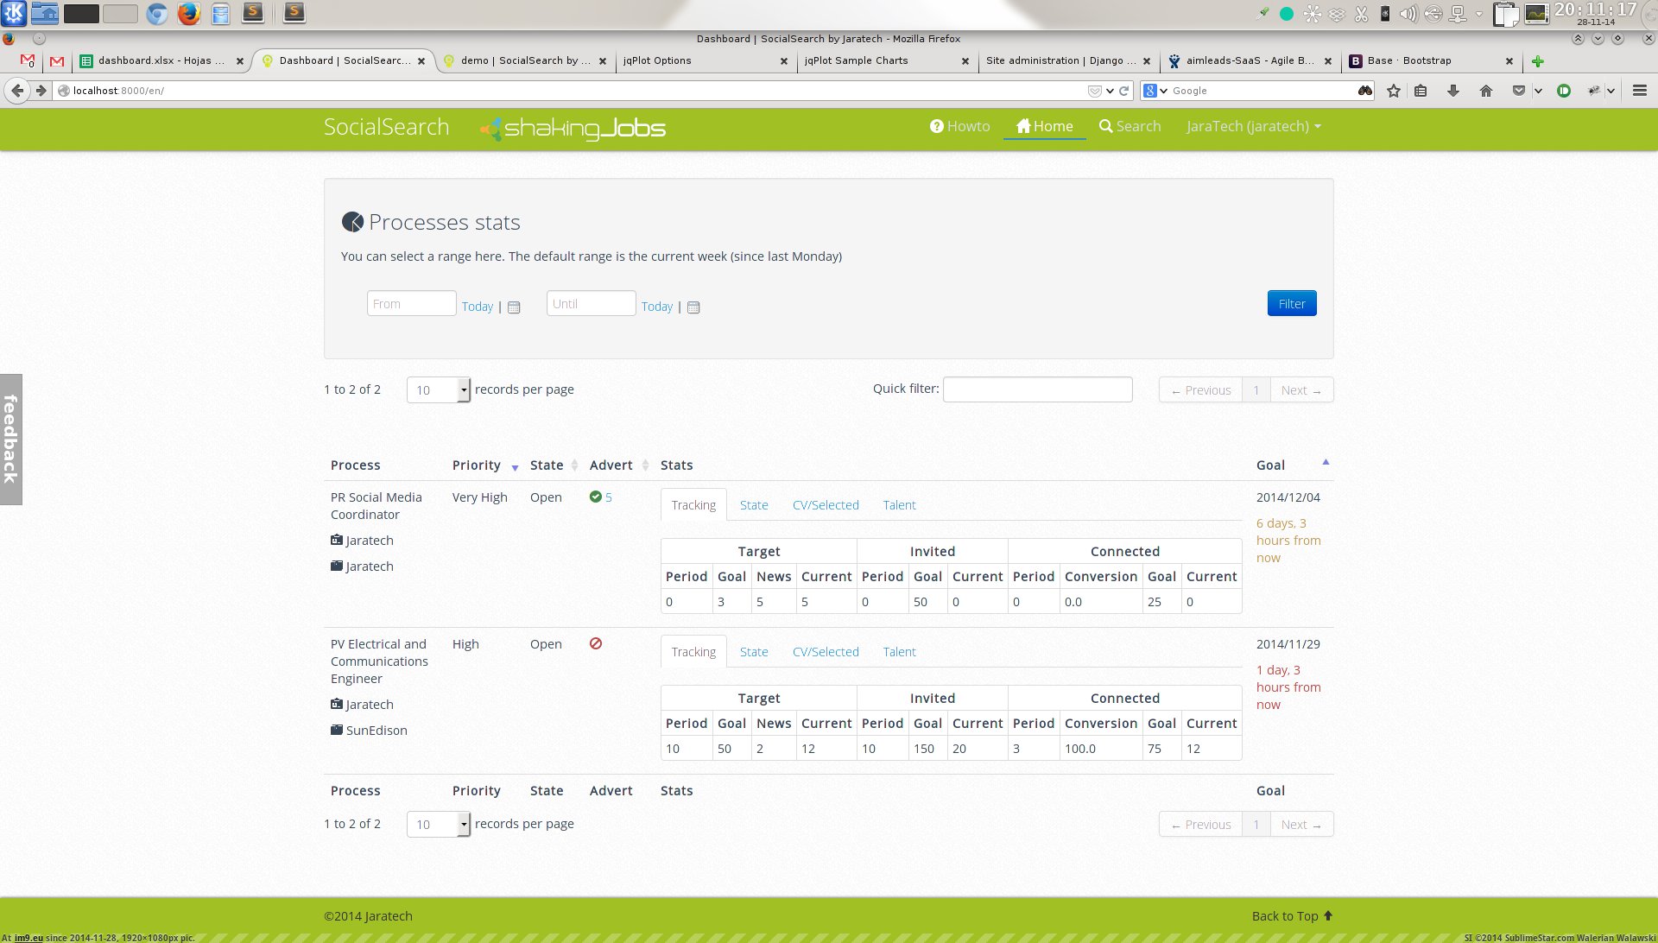Open new browser tab with plus icon
The image size is (1658, 943).
pos(1537,61)
